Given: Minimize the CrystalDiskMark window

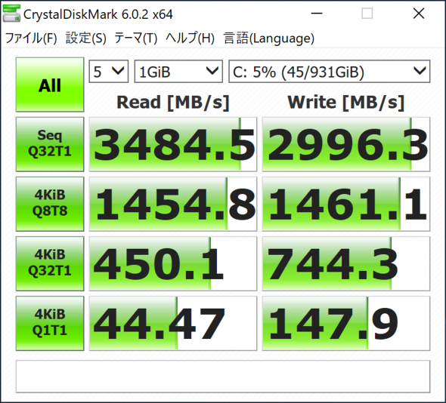Looking at the screenshot, I should (316, 14).
